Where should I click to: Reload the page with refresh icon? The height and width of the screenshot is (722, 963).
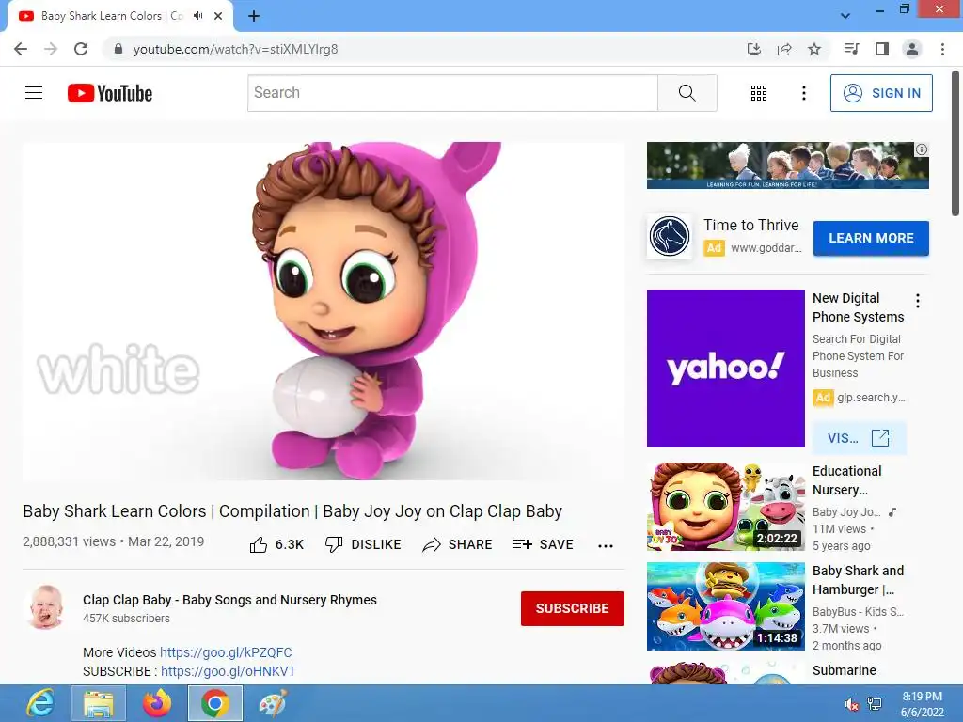[81, 49]
